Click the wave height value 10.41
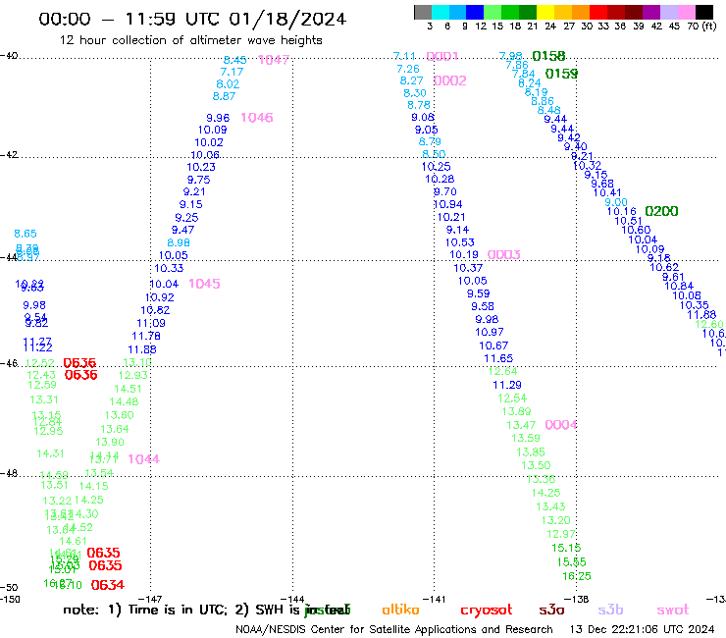The height and width of the screenshot is (638, 726). 607,192
